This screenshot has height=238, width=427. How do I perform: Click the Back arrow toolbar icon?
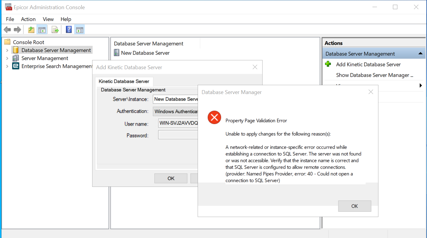click(x=7, y=30)
